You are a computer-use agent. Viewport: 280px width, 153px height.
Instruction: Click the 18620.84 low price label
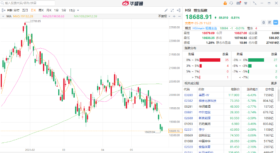pyautogui.click(x=150, y=132)
